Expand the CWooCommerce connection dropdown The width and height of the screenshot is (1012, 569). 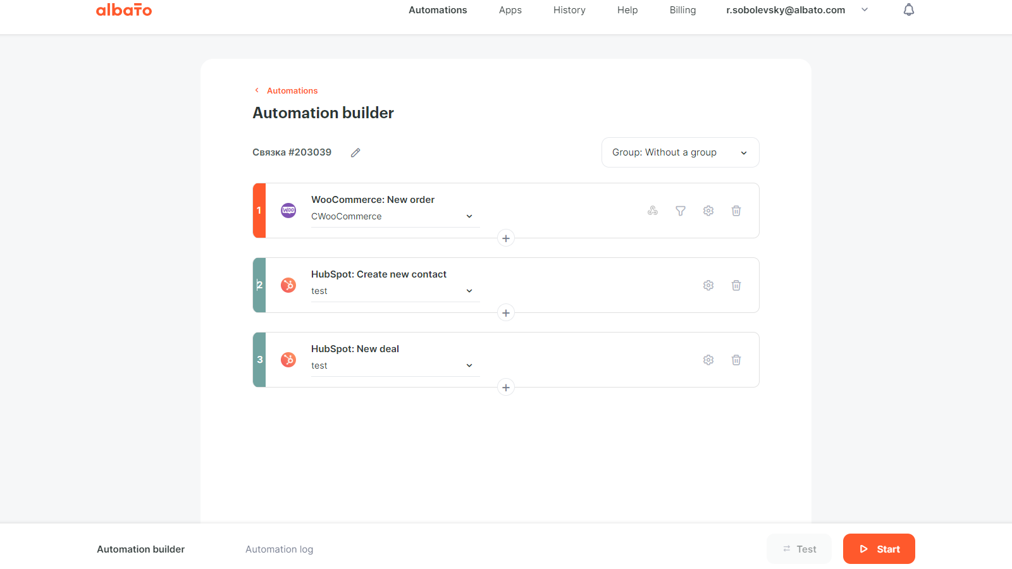click(469, 216)
